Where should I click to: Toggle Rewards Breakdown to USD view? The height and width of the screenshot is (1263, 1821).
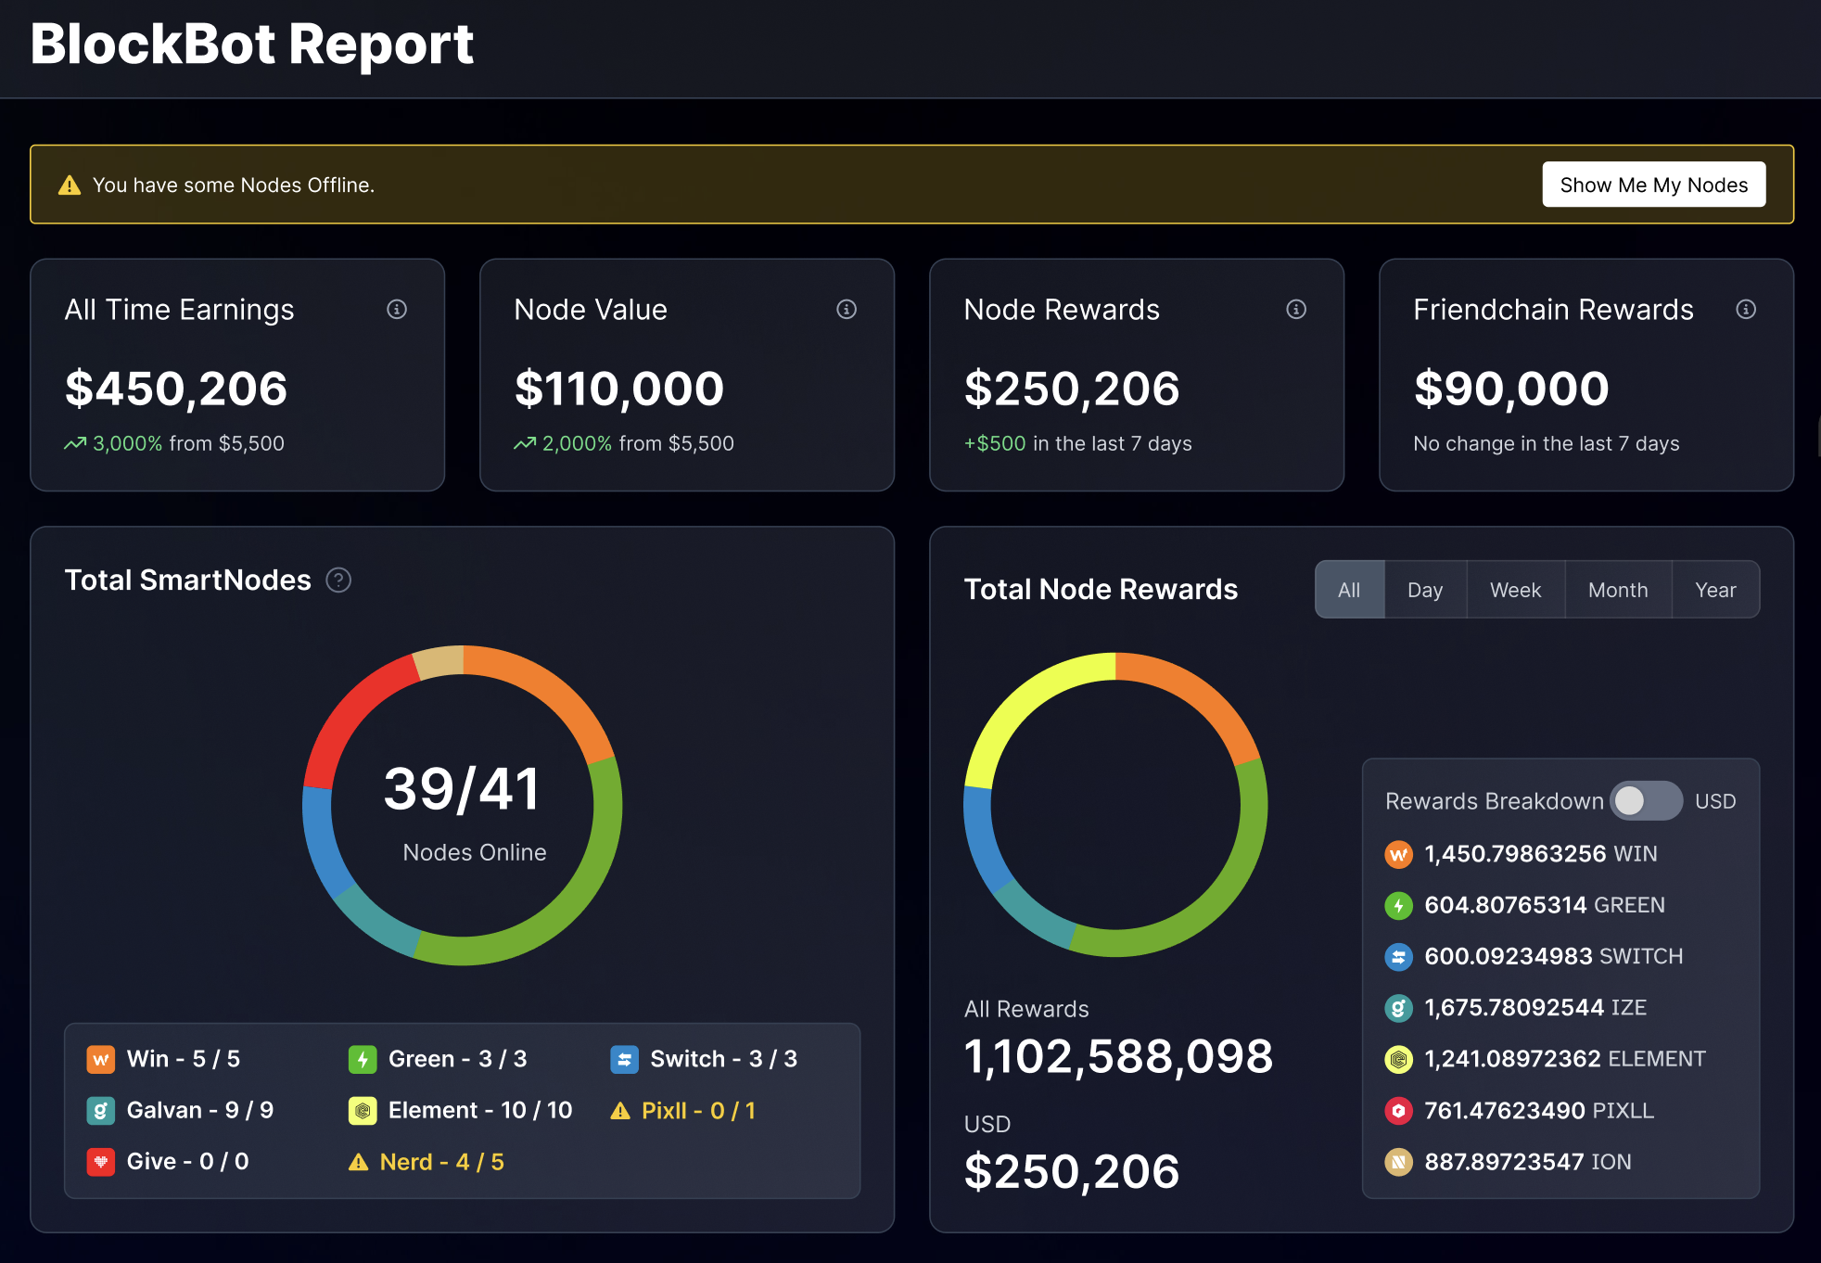coord(1648,800)
